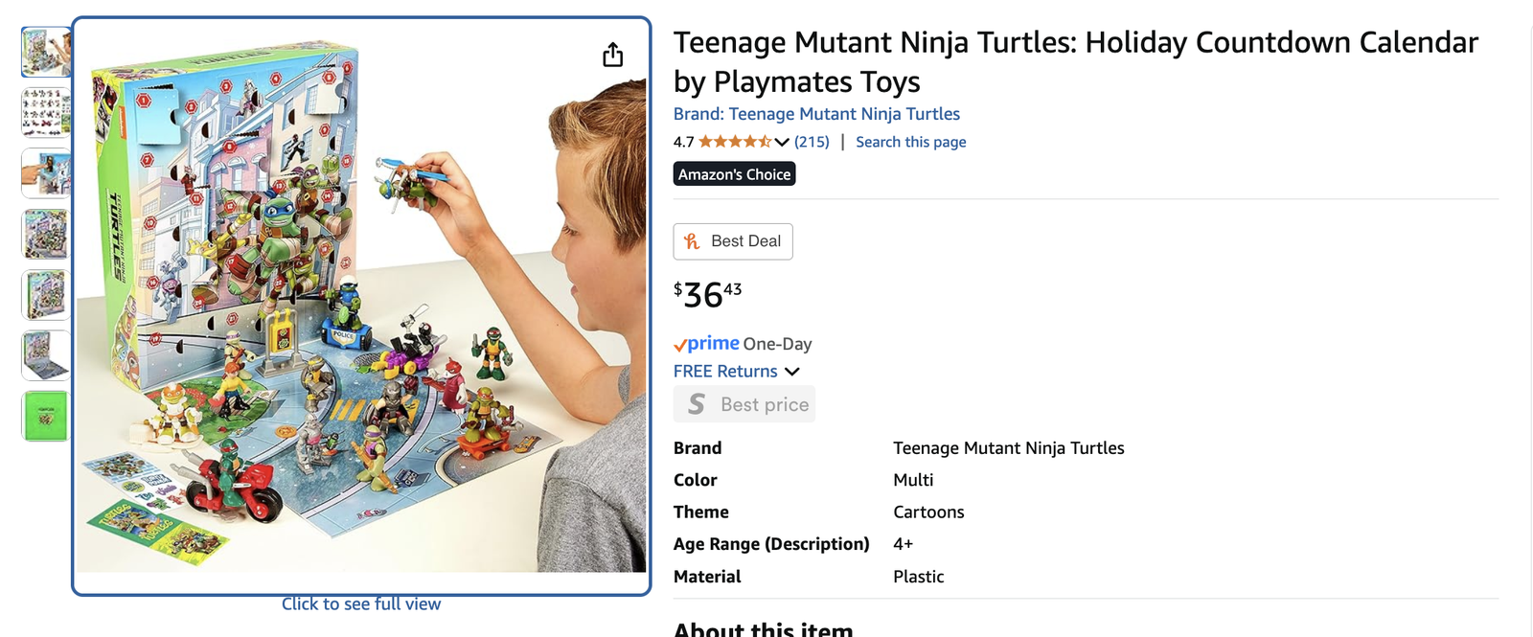Click FREE Returns link text
Screen dimensions: 1533x637
click(725, 372)
